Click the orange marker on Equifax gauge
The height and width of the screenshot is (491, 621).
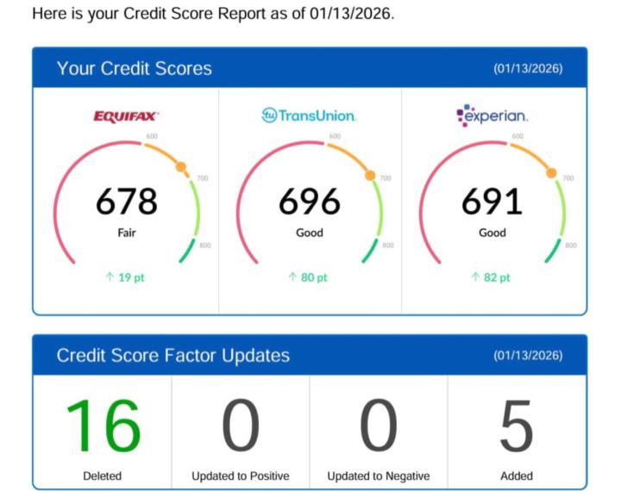(x=181, y=167)
